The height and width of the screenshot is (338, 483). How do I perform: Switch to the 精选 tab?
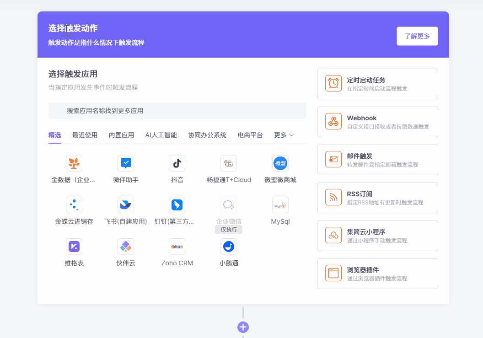point(55,135)
